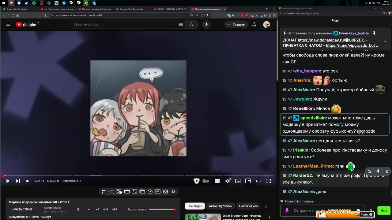The height and width of the screenshot is (220, 392).
Task: Open the enhancer toolbar settings gear
Action: coord(173,192)
